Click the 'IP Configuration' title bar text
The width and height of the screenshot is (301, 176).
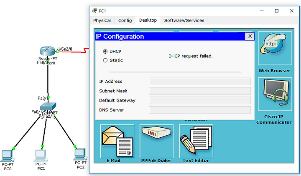[120, 36]
